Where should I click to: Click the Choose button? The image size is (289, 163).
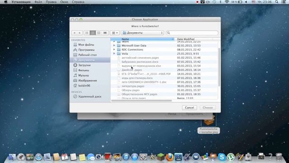coord(208,108)
